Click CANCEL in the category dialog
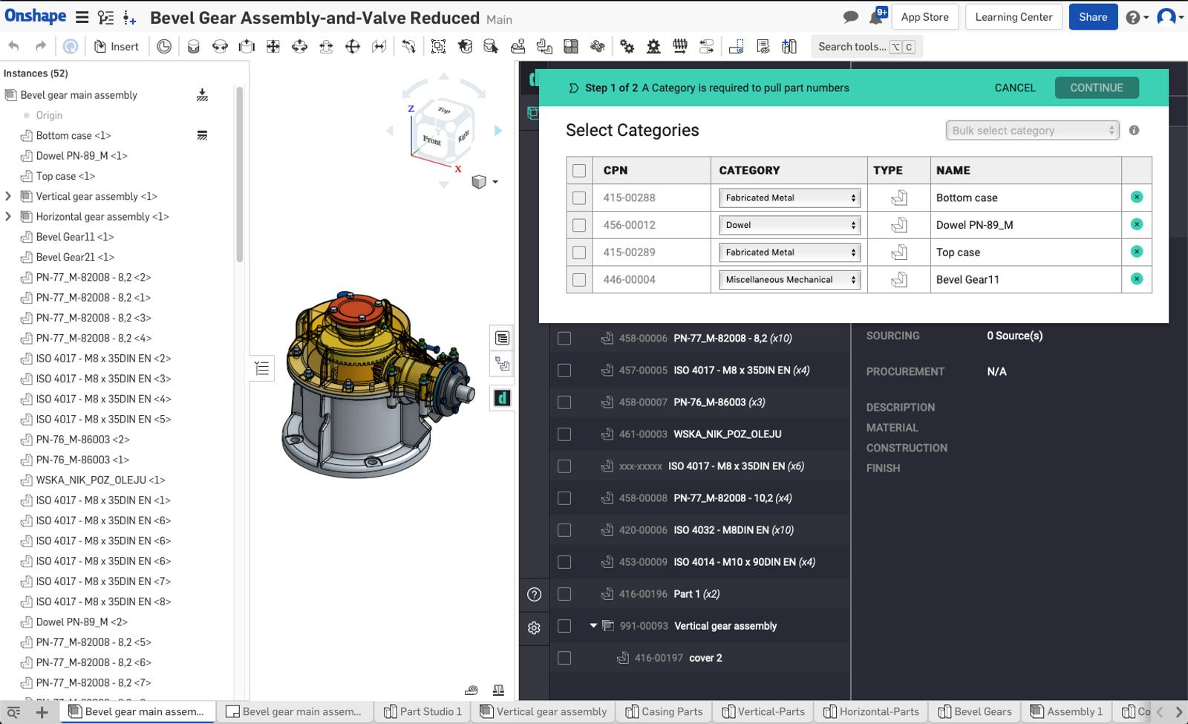The width and height of the screenshot is (1188, 724). coord(1014,88)
